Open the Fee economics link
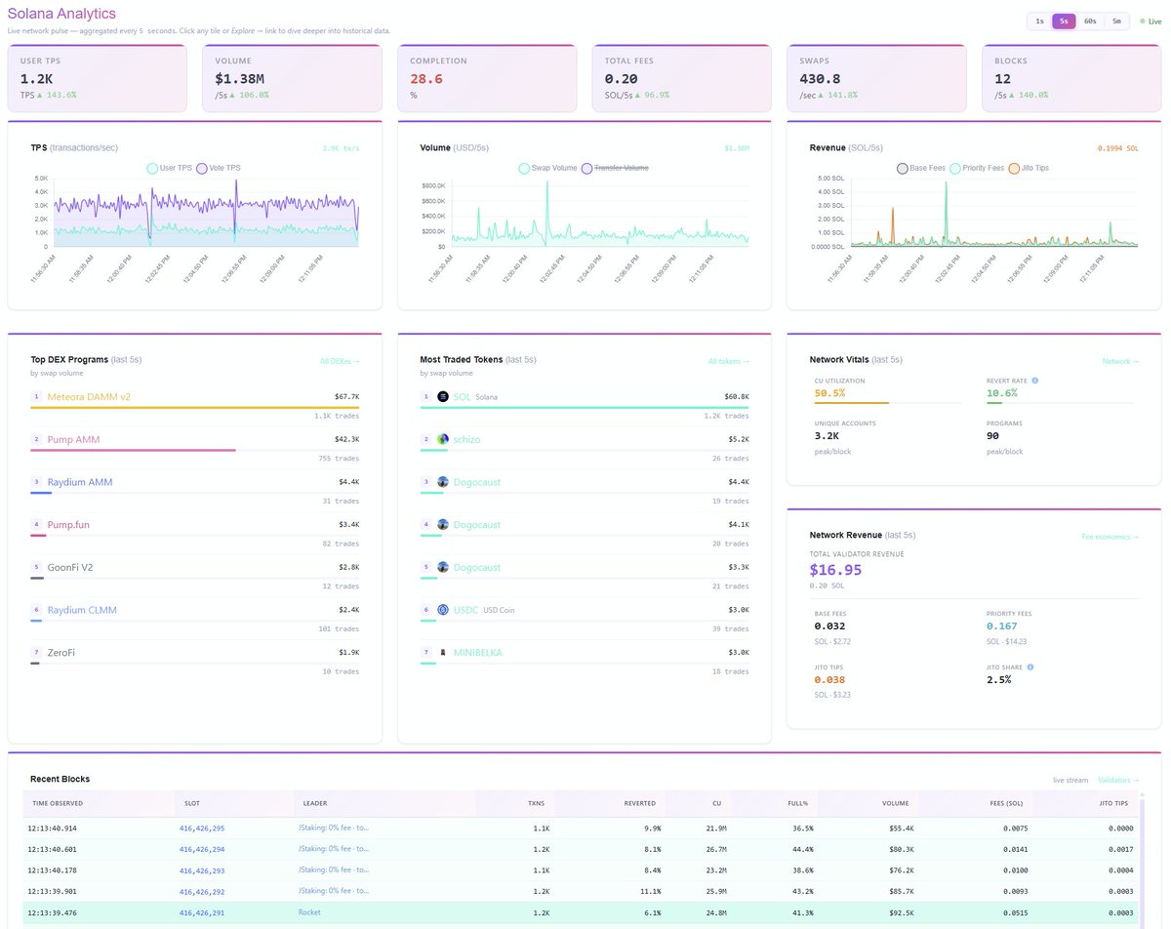This screenshot has width=1171, height=929. (1110, 537)
